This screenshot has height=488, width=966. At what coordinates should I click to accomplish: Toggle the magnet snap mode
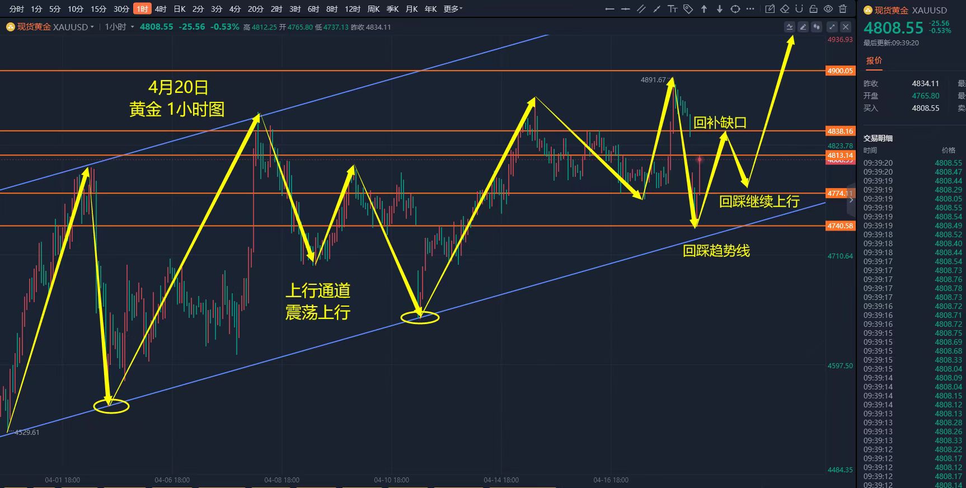coord(799,9)
